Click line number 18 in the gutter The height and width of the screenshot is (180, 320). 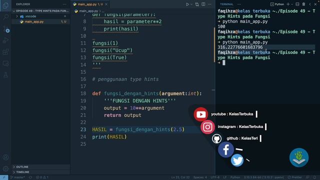(x=83, y=93)
